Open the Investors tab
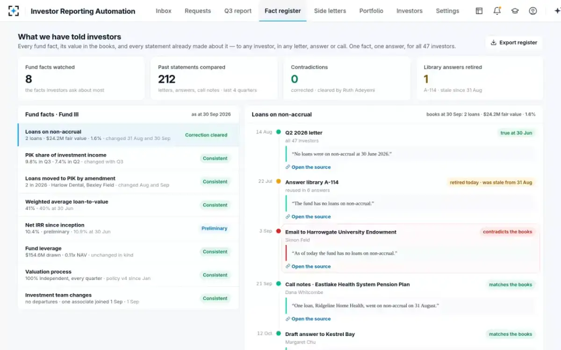Screen dimensions: 561x350 click(410, 11)
